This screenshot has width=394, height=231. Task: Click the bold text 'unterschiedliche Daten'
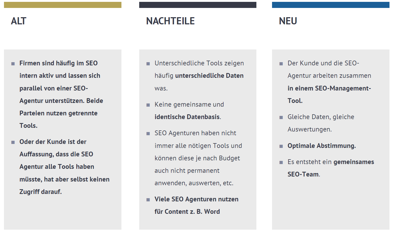[209, 76]
